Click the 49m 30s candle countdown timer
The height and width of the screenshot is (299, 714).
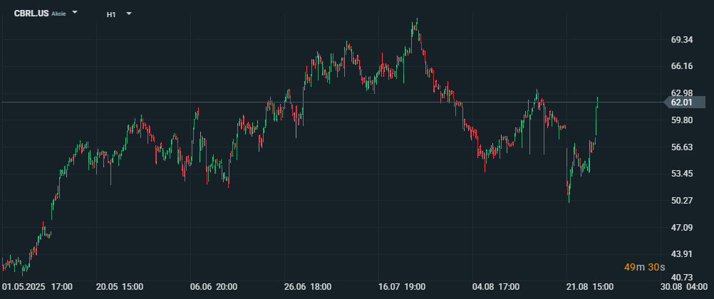[644, 267]
